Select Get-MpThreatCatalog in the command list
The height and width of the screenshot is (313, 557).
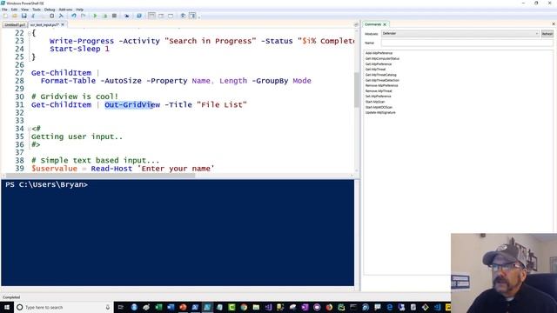coord(381,75)
